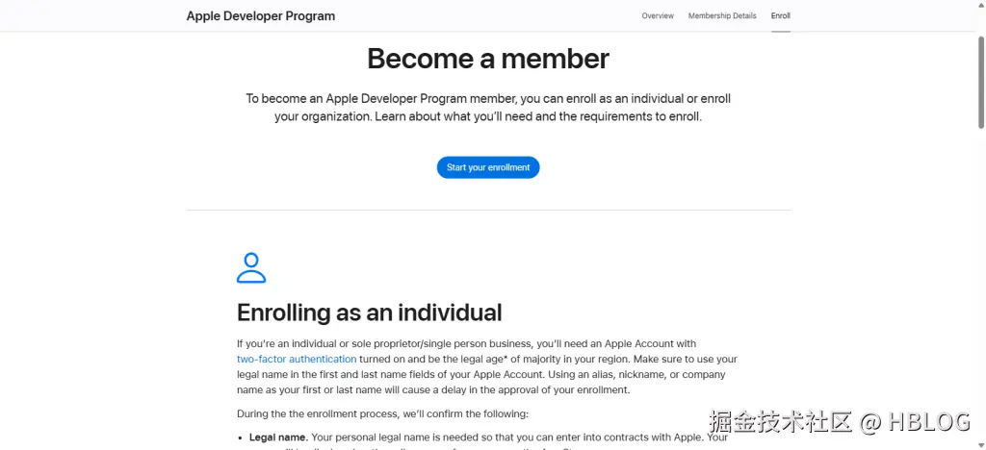Click the horizontal divider below enrollment button
This screenshot has width=986, height=450.
click(x=488, y=210)
